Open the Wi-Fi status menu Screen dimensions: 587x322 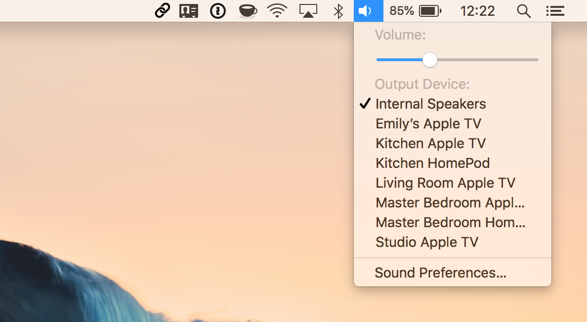(277, 10)
